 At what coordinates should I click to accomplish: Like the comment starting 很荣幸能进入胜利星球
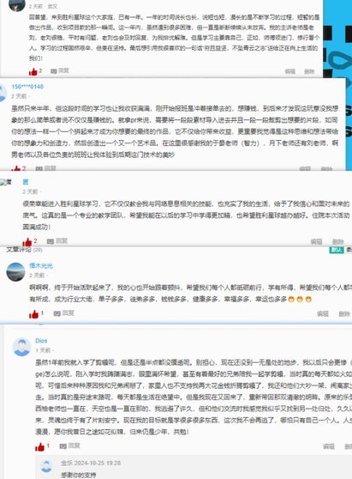point(27,242)
